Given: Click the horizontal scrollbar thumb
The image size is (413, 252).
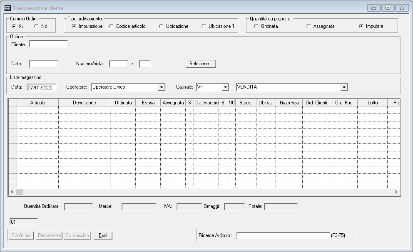Looking at the screenshot, I should pos(19,192).
